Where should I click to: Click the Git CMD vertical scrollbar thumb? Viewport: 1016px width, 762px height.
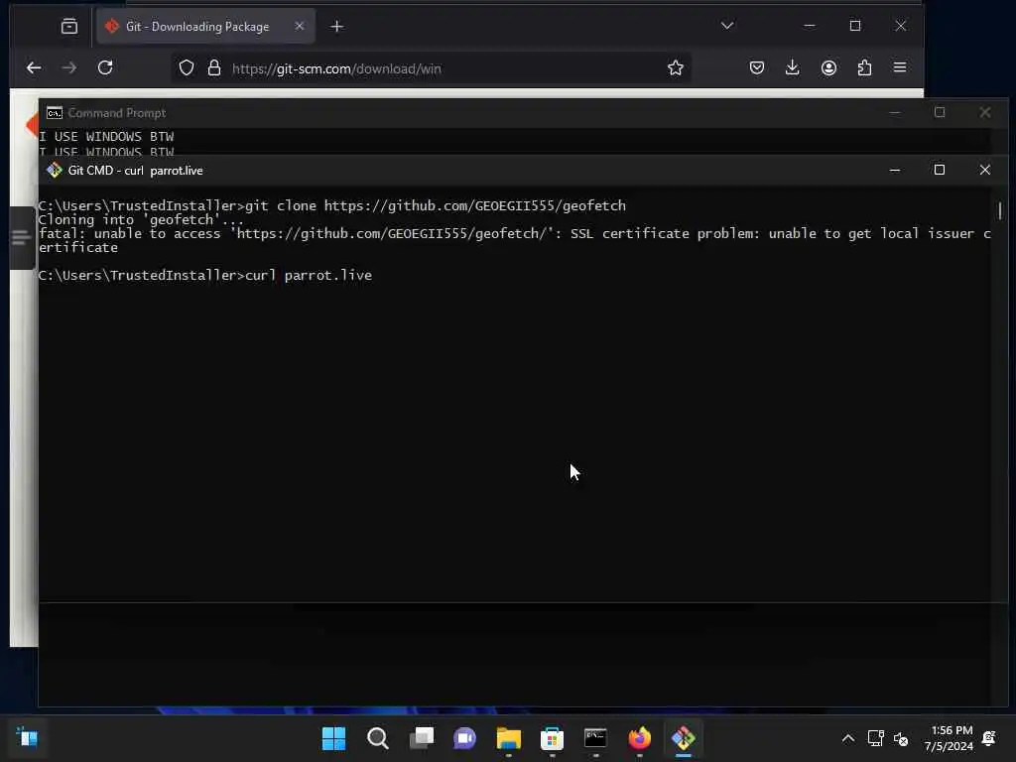click(1000, 210)
